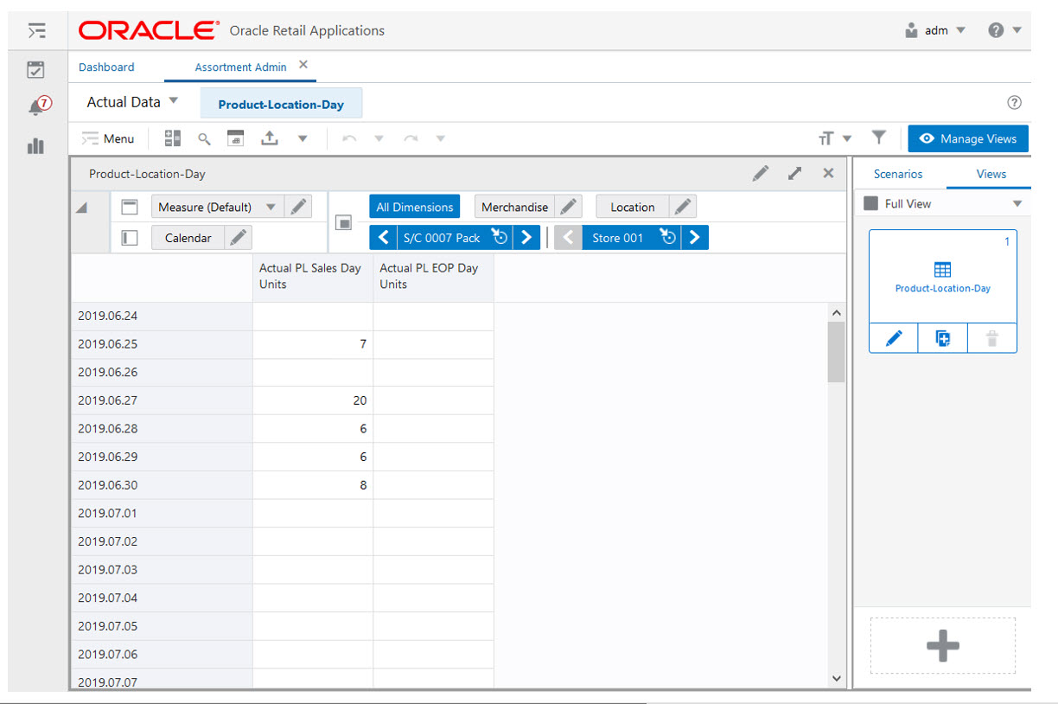Image resolution: width=1058 pixels, height=704 pixels.
Task: Click the Merchandise dimension button
Action: [x=515, y=208]
